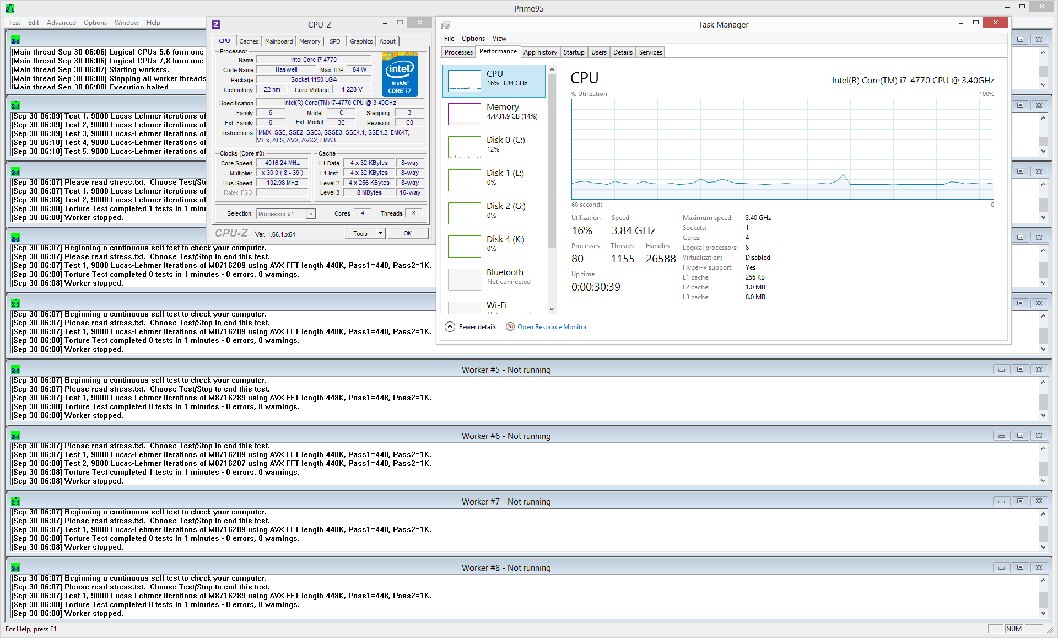Click the Prime95 icon on Worker #5 window
1058x638 pixels.
point(15,370)
